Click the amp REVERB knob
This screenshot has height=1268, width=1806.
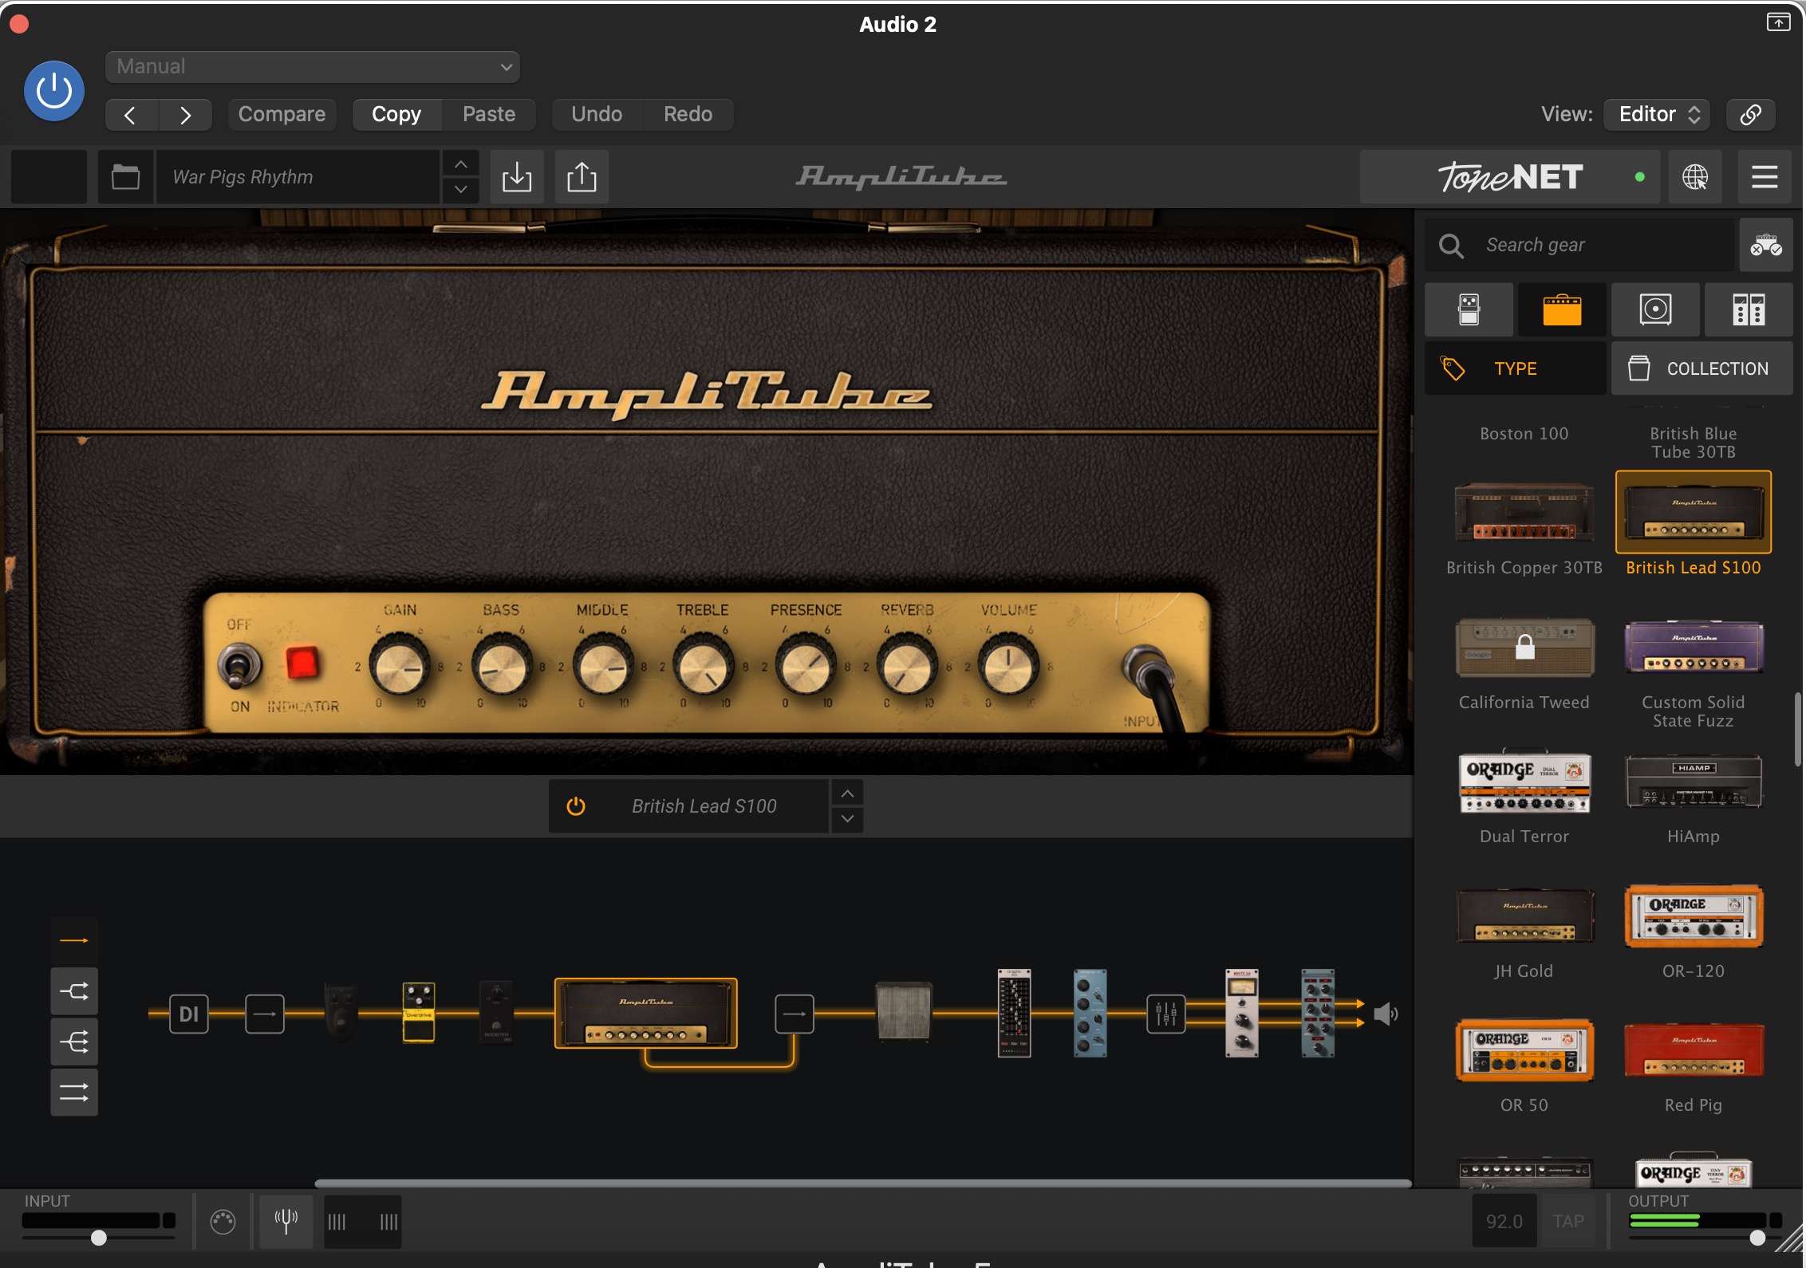coord(907,667)
